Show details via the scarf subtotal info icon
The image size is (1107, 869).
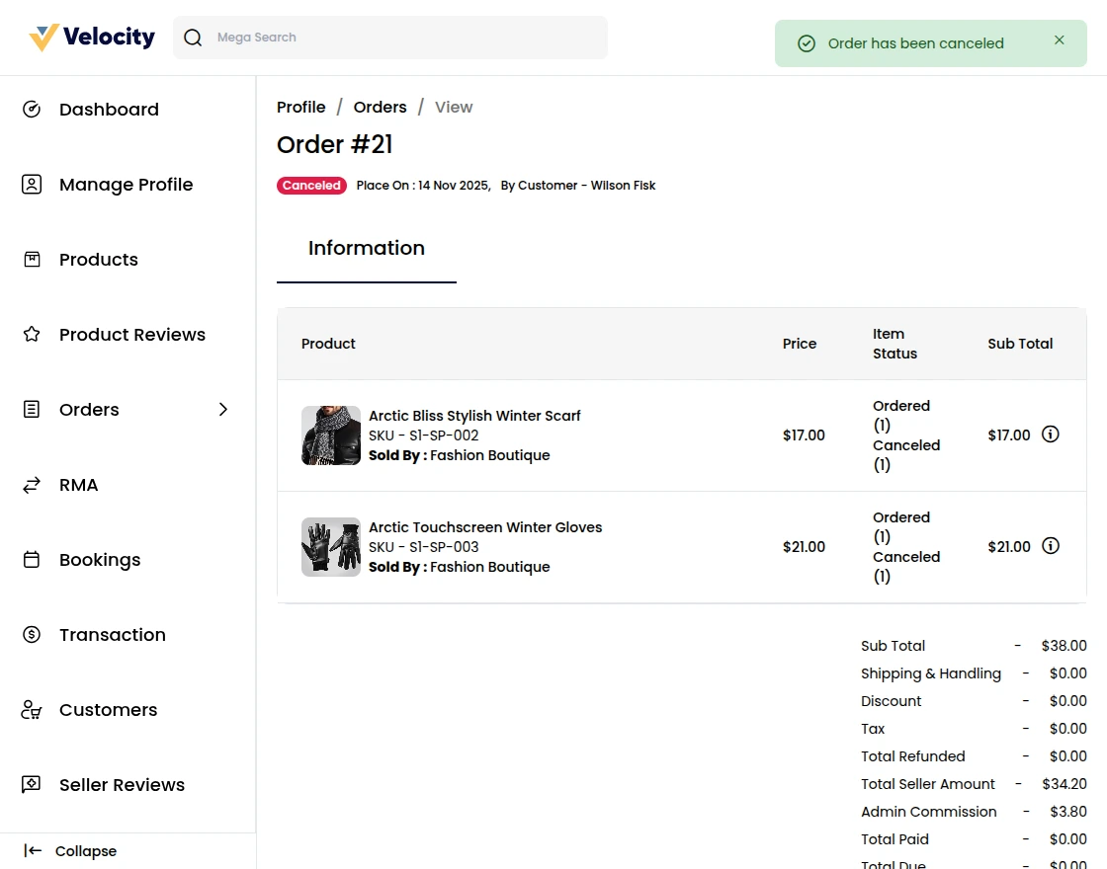point(1051,434)
